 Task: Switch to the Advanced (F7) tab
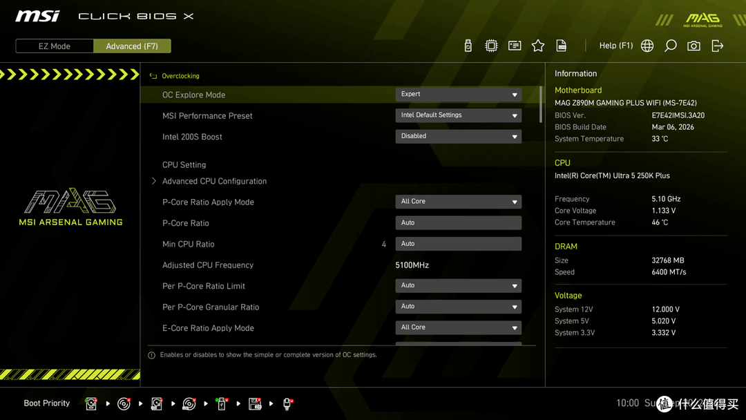point(132,46)
